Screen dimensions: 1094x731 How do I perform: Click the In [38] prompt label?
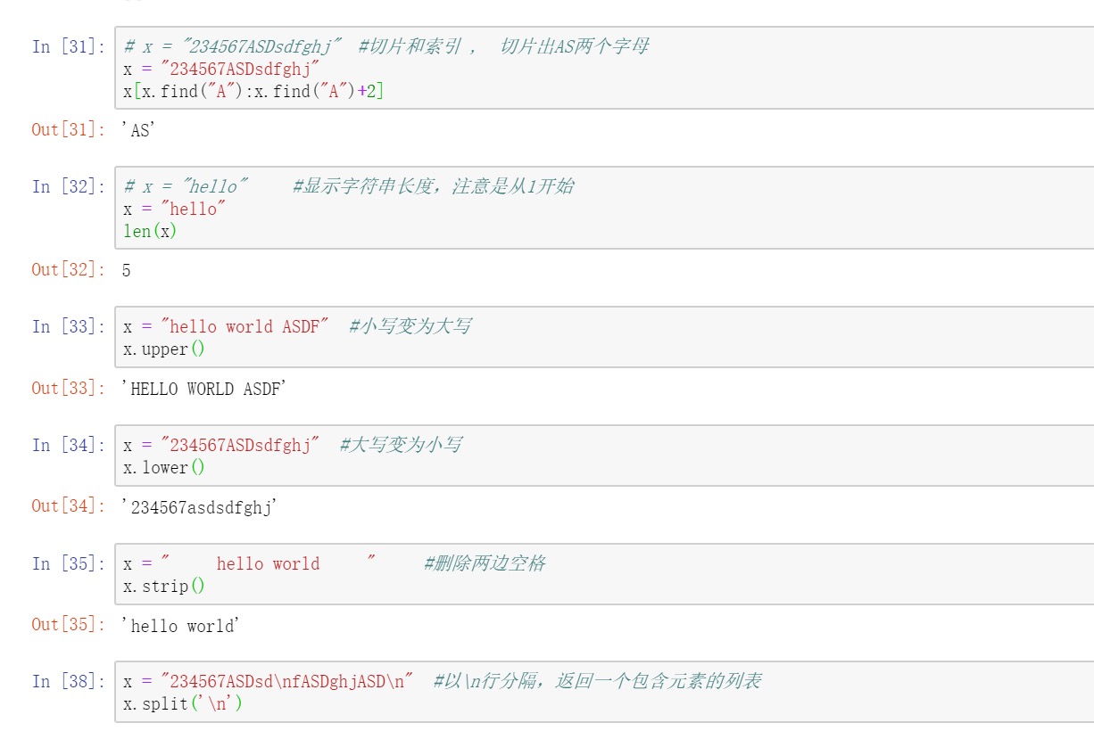(68, 681)
